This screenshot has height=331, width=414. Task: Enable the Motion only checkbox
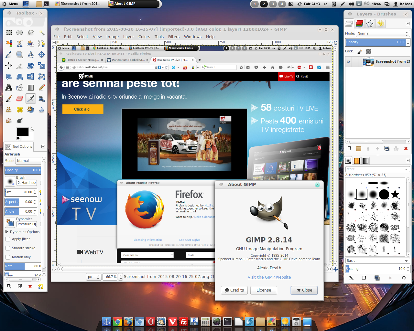(x=8, y=257)
